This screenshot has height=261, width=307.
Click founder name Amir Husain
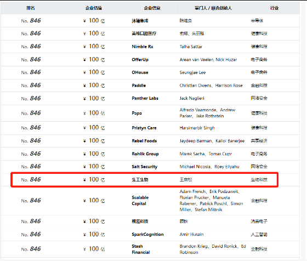(191, 234)
